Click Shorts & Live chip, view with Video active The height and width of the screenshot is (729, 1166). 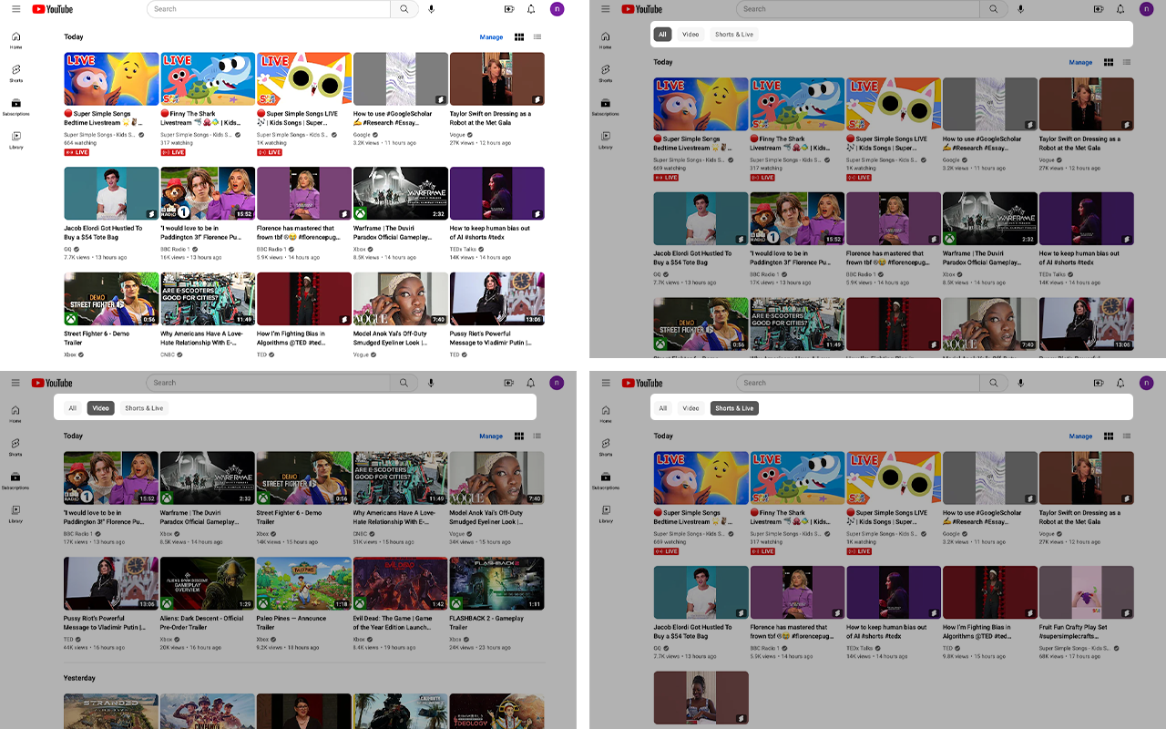coord(144,408)
